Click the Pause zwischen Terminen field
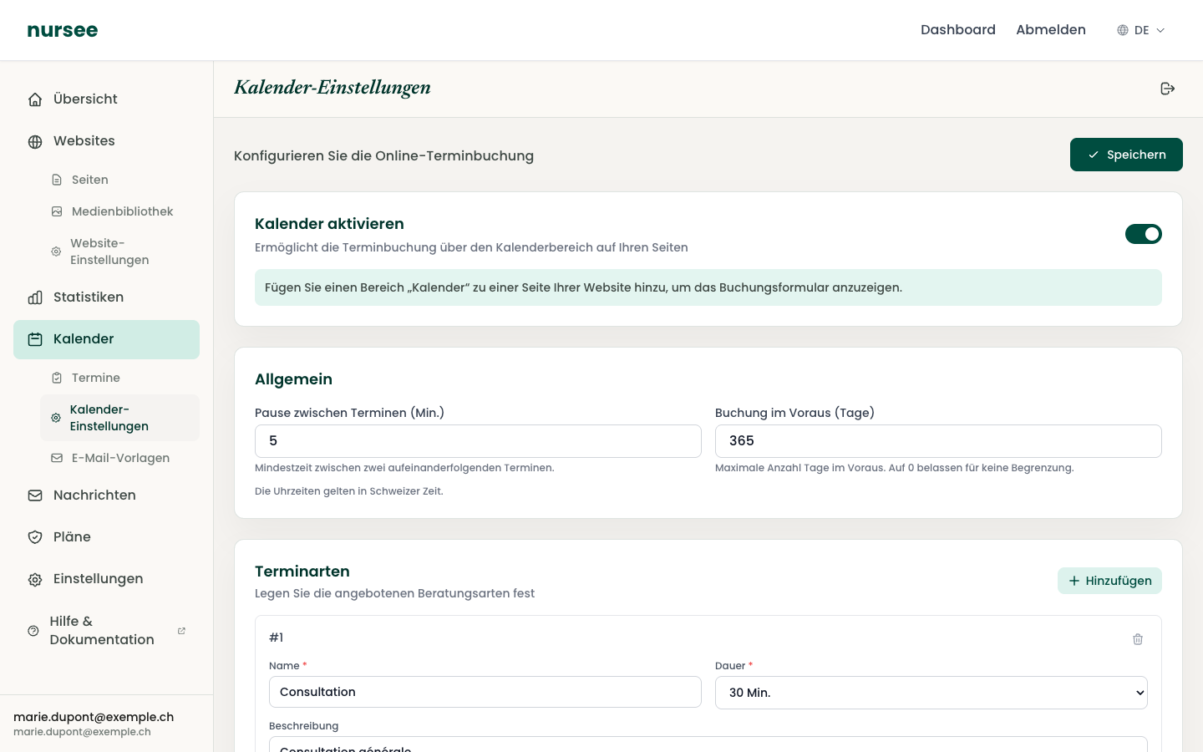Viewport: 1203px width, 752px height. click(x=478, y=441)
